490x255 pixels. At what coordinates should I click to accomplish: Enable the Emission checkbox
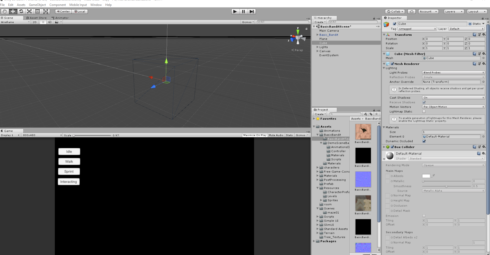tap(424, 216)
